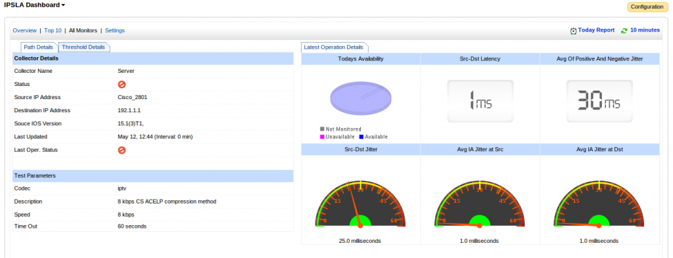Click the Time Out value 60 seconds
The width and height of the screenshot is (673, 258).
tap(132, 226)
